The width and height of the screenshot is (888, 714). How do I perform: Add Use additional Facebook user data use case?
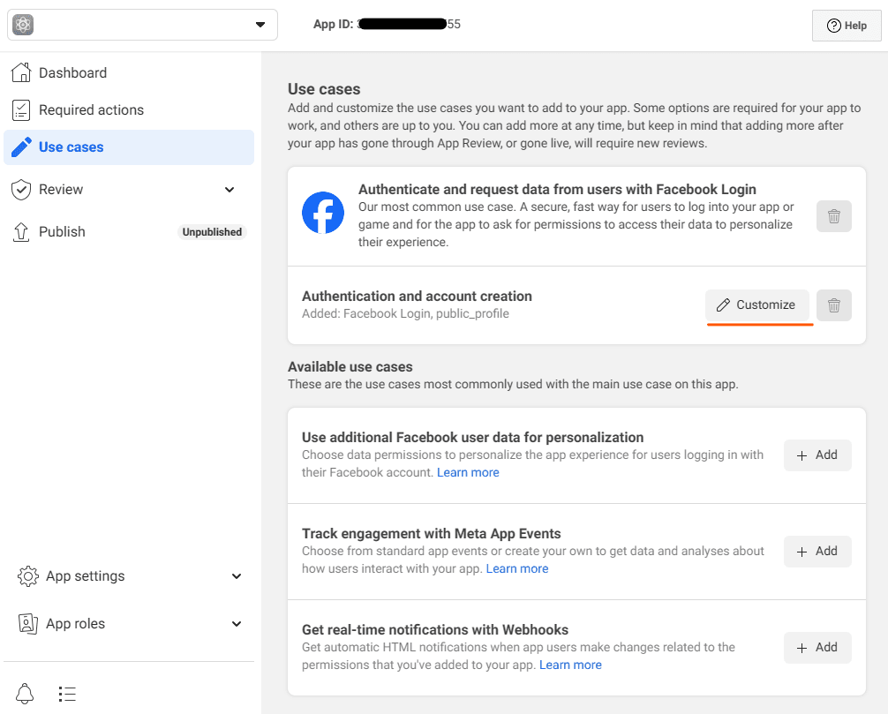pos(817,455)
